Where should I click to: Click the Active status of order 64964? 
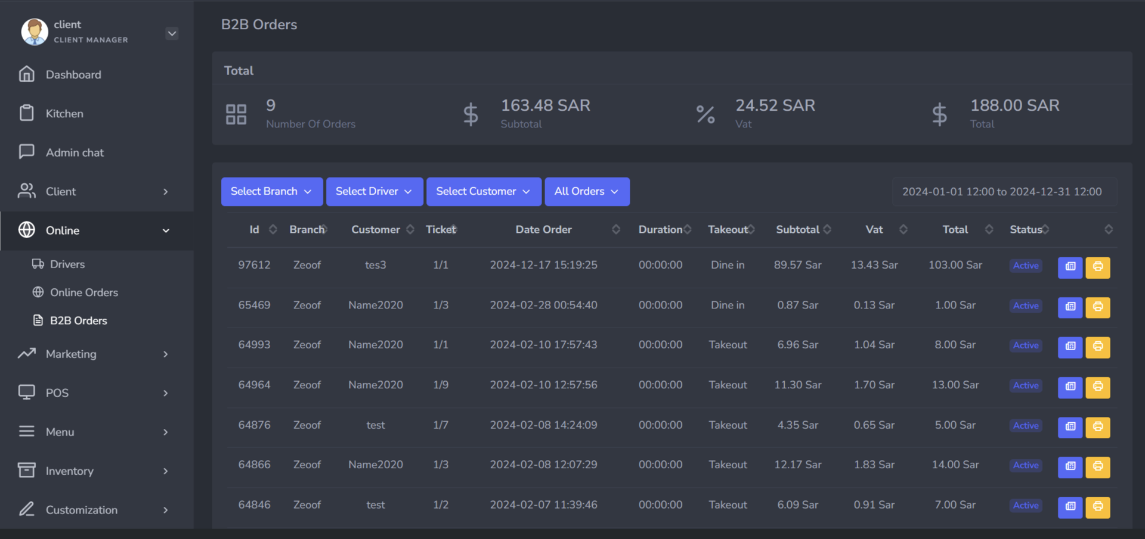(1026, 385)
